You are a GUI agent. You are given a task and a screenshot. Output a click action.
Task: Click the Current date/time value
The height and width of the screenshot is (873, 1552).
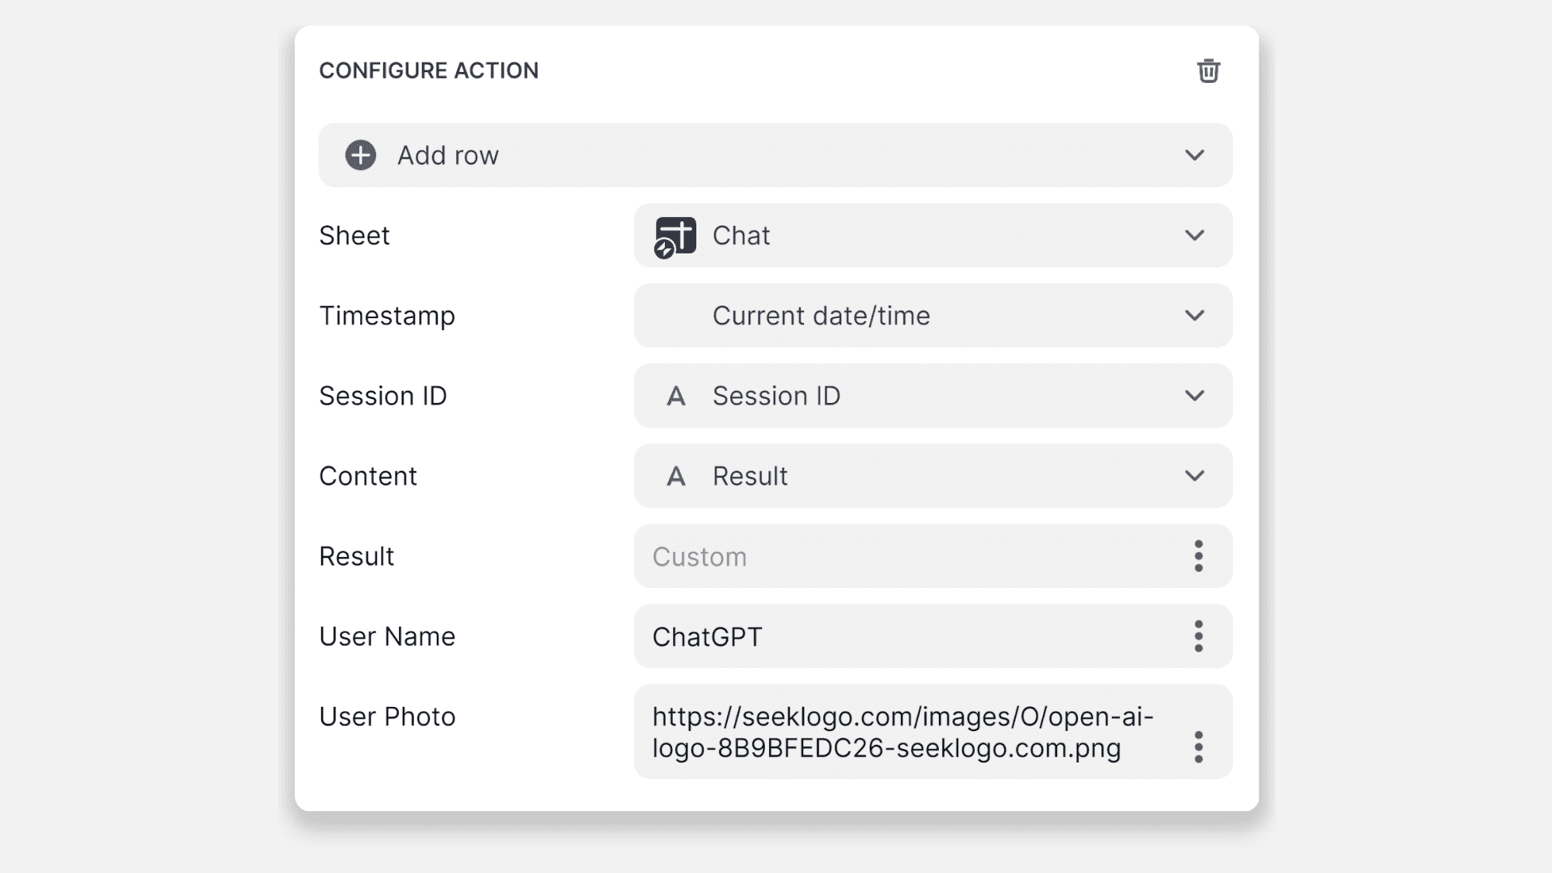(x=821, y=316)
